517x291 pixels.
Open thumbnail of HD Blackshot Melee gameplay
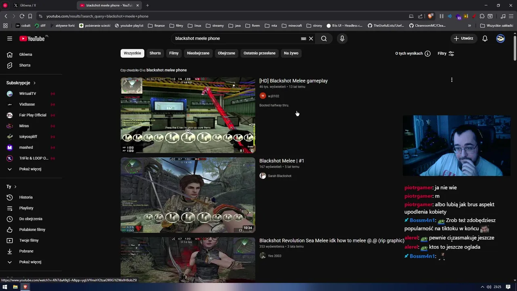[x=188, y=115]
